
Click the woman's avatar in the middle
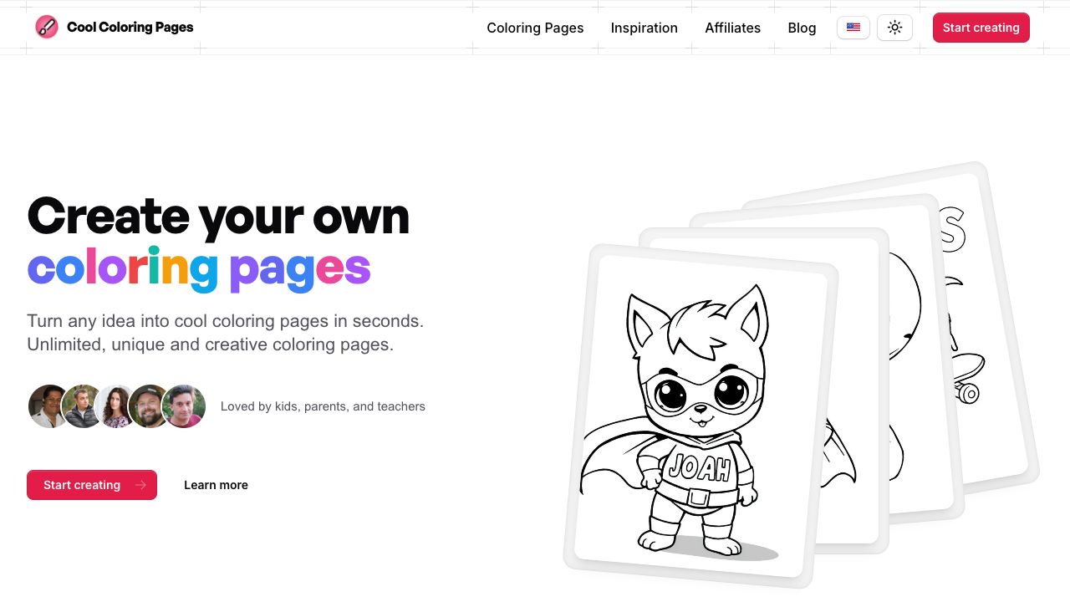116,406
